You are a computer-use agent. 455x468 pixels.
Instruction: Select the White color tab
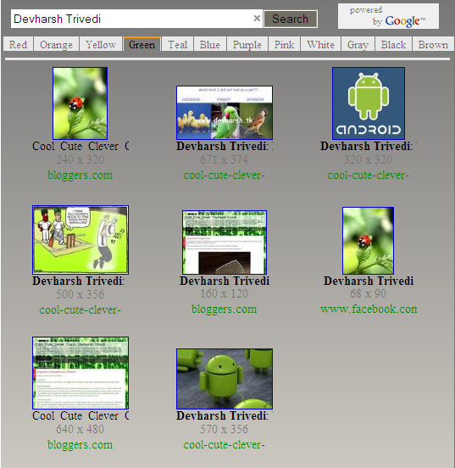320,44
